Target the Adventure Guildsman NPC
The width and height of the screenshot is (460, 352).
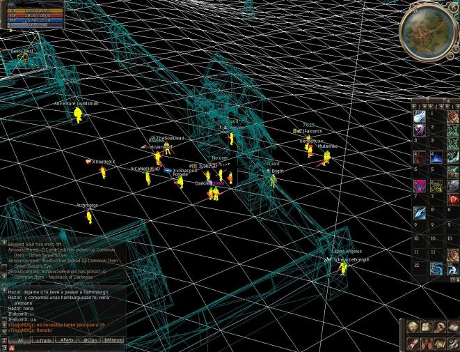[x=78, y=114]
